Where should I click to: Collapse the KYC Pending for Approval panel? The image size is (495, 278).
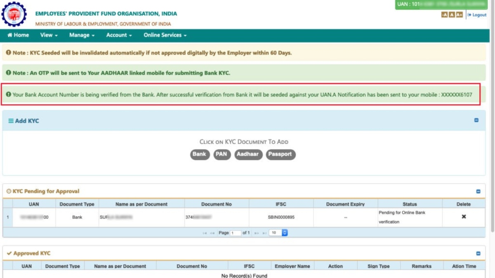[x=478, y=192]
